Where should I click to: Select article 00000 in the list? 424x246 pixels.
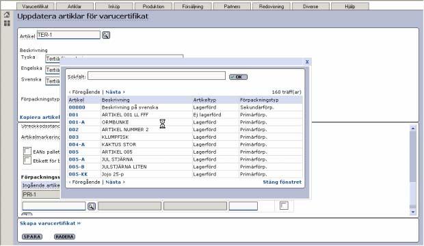point(77,107)
